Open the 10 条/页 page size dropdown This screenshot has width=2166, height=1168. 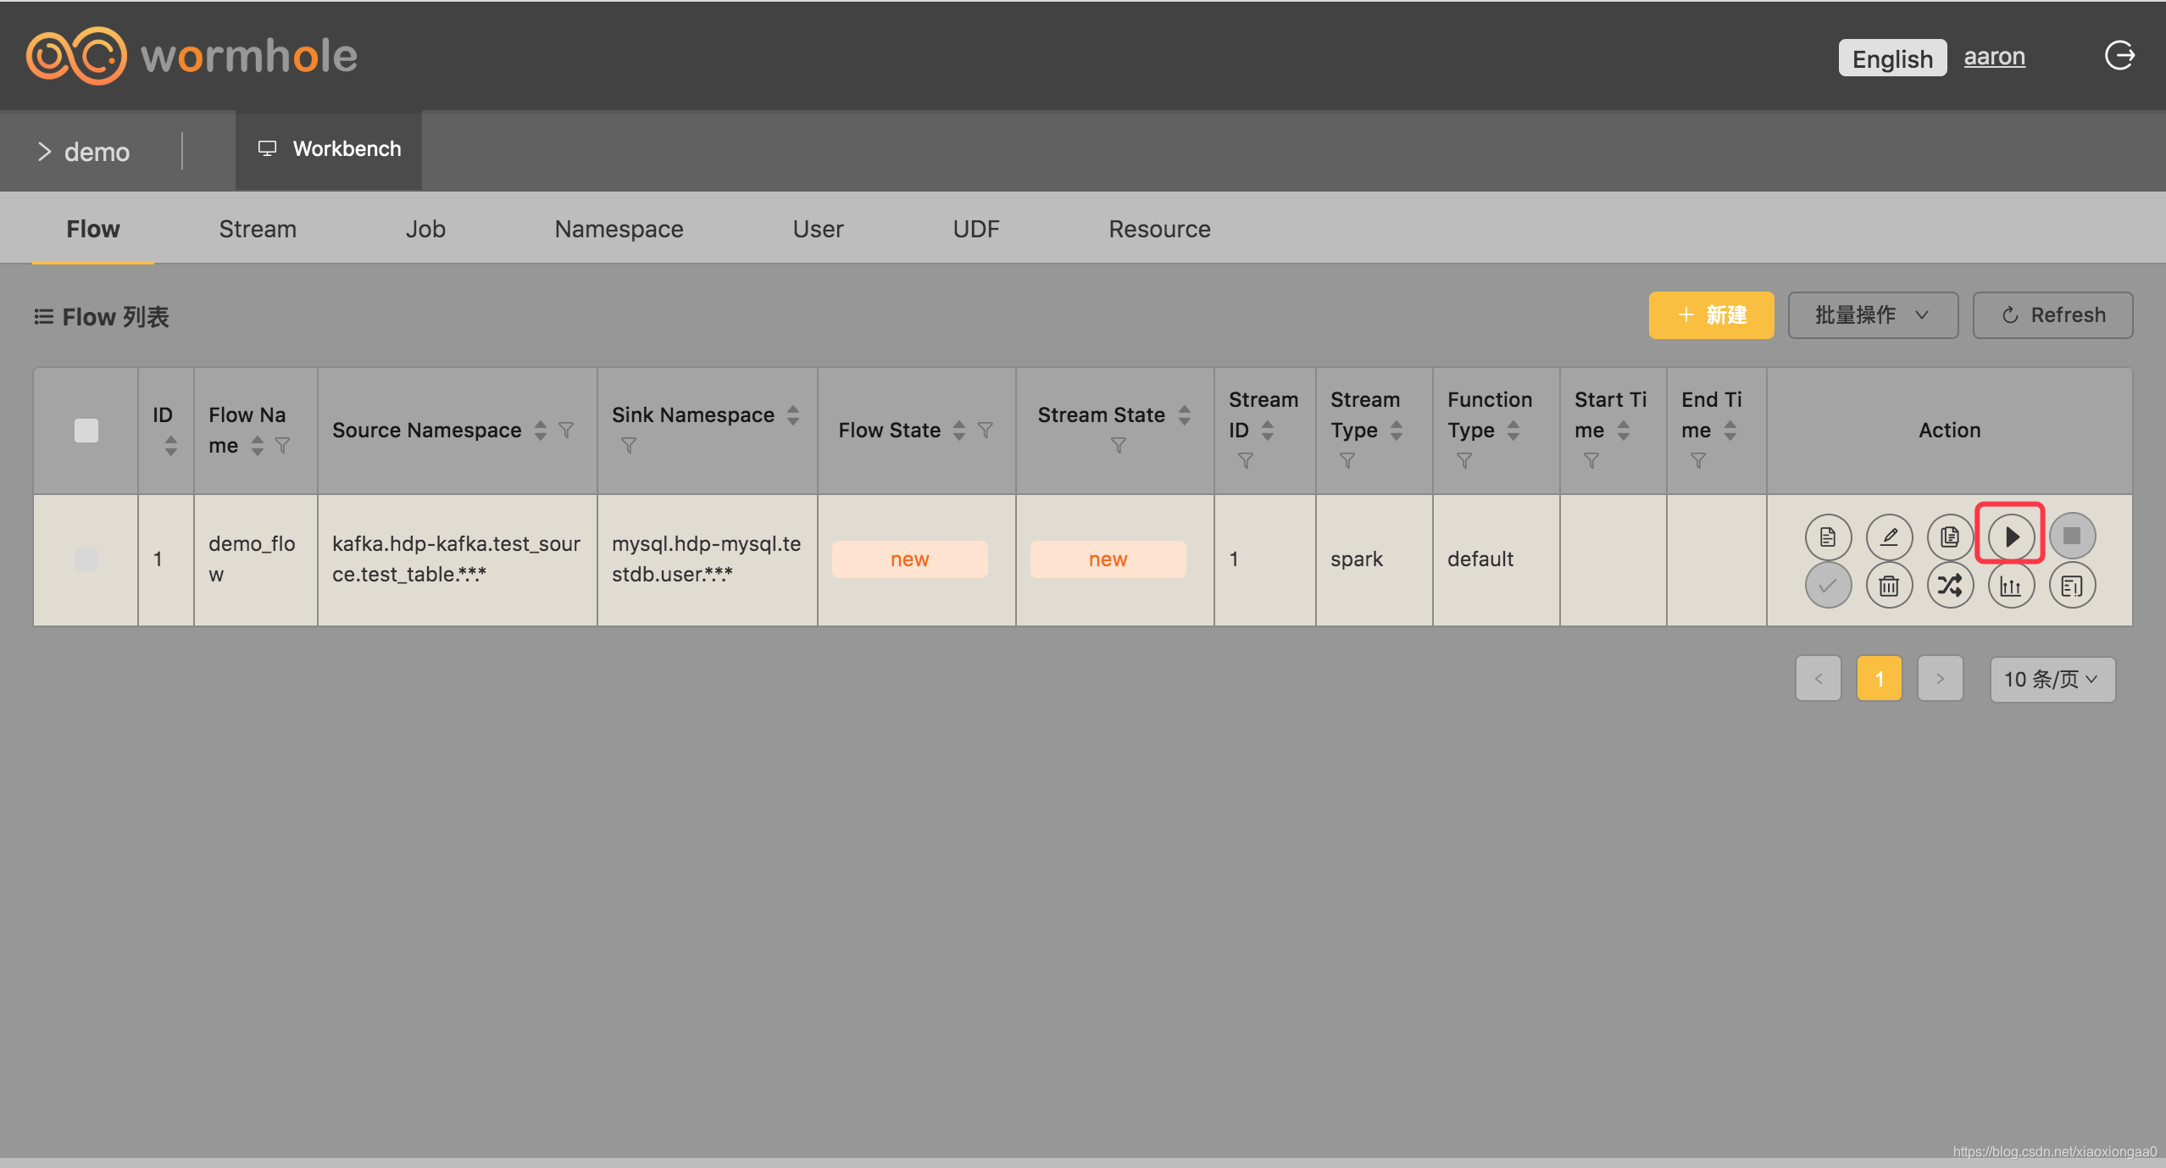2052,679
